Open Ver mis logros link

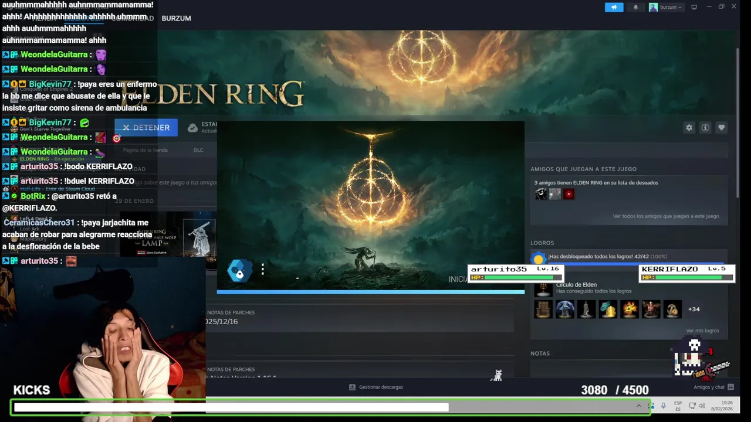(x=702, y=331)
